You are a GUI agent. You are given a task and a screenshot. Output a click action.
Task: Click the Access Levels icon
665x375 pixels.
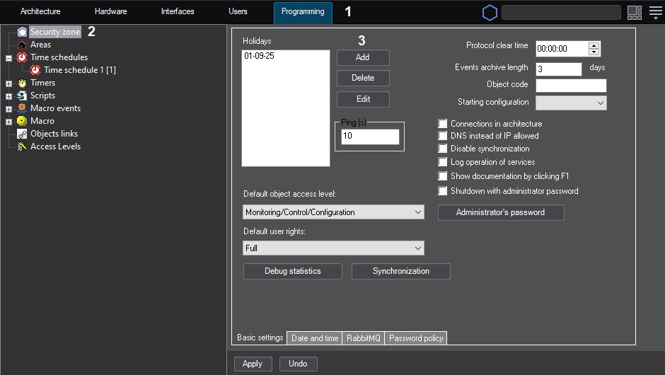click(22, 146)
